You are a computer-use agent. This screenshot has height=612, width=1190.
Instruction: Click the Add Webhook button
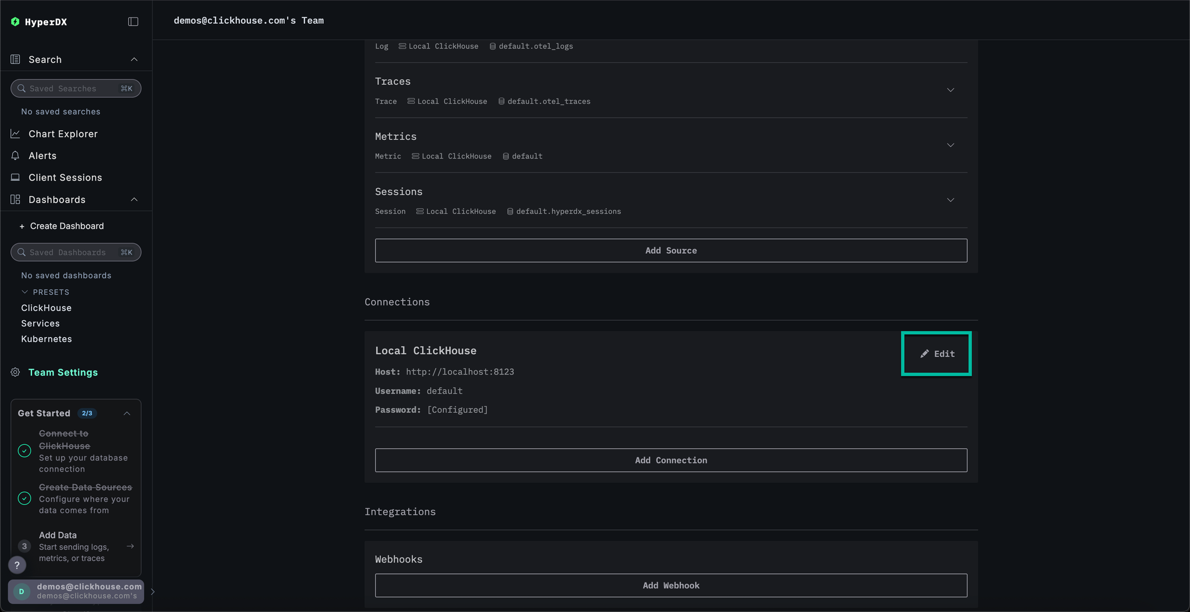pyautogui.click(x=671, y=585)
